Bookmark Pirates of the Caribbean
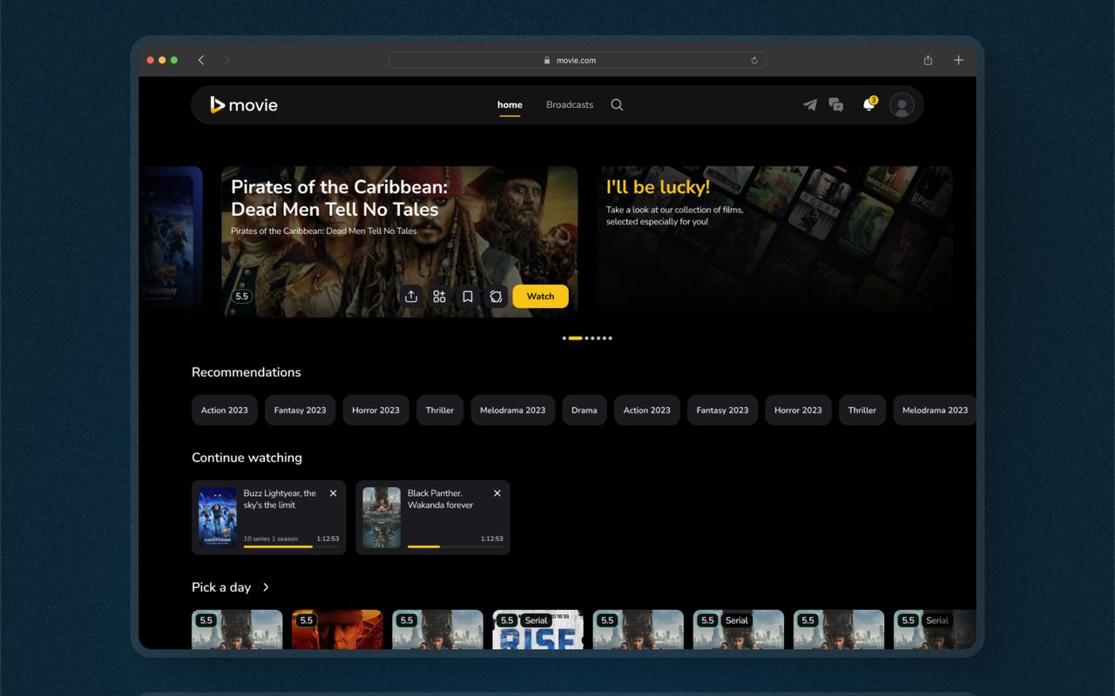 click(x=468, y=297)
